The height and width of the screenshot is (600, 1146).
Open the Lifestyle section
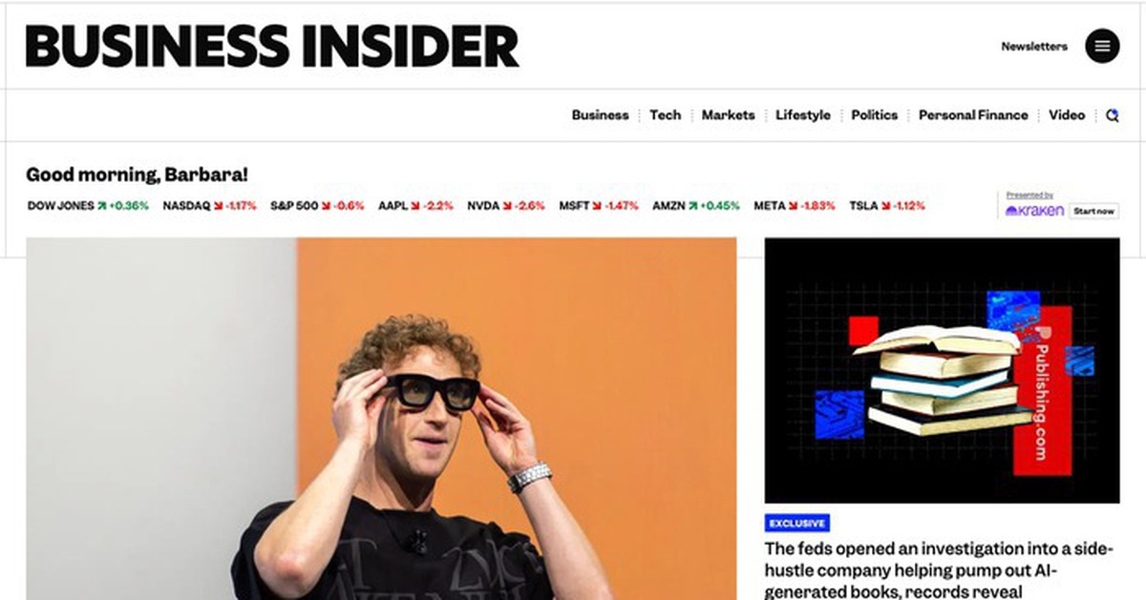coord(803,114)
